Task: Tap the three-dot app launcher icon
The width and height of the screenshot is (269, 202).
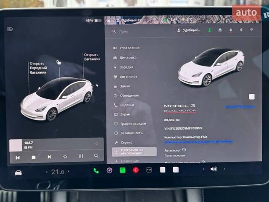Action: coord(149,170)
